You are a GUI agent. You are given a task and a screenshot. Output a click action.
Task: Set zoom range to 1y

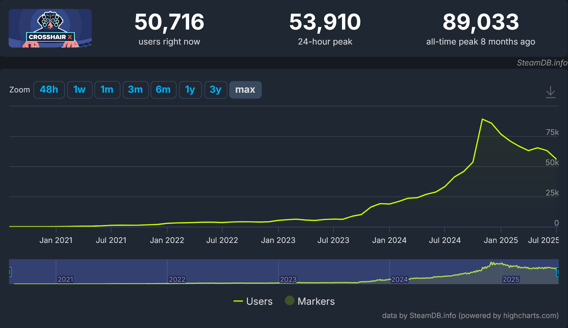tap(190, 90)
